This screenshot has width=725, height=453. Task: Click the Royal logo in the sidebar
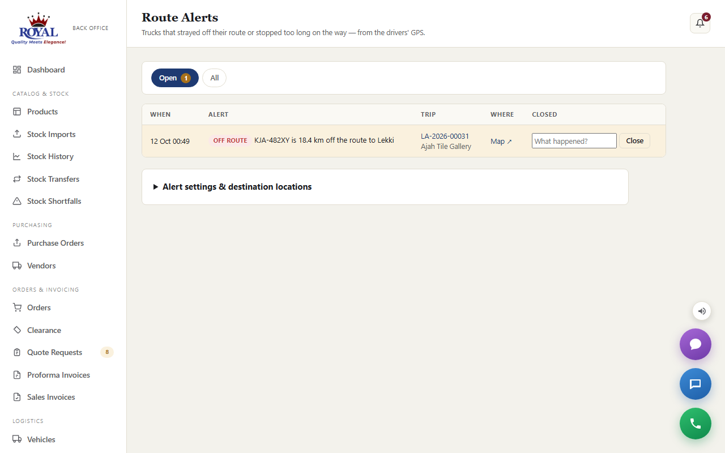(39, 29)
